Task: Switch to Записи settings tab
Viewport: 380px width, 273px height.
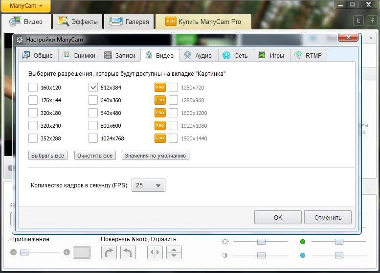Action: point(120,55)
